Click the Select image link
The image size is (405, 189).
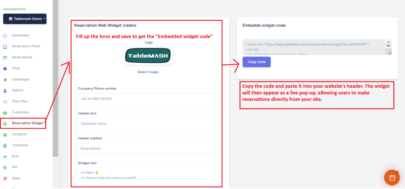148,72
